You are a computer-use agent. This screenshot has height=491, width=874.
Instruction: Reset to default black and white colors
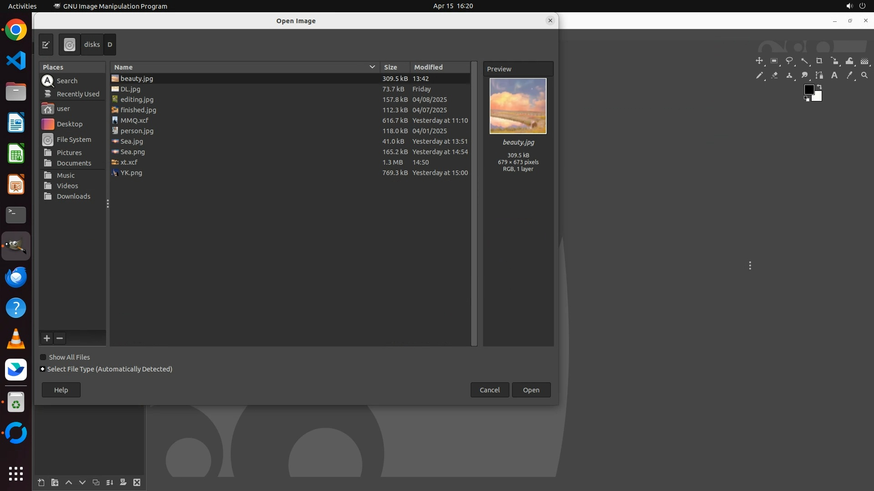(x=807, y=99)
